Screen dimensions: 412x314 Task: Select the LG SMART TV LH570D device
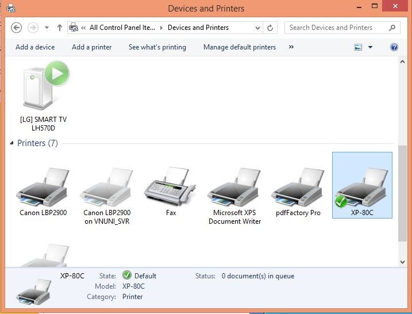tap(44, 97)
